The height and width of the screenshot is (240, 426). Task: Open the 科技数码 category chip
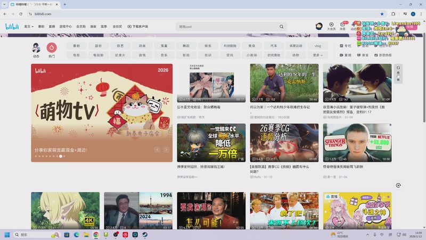coord(230,46)
